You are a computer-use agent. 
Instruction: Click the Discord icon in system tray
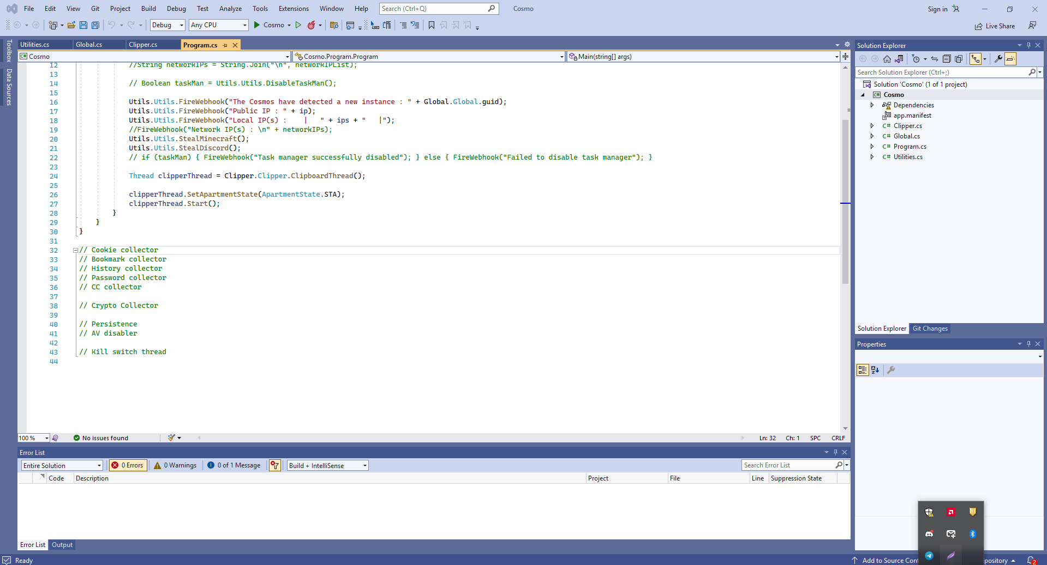[929, 534]
